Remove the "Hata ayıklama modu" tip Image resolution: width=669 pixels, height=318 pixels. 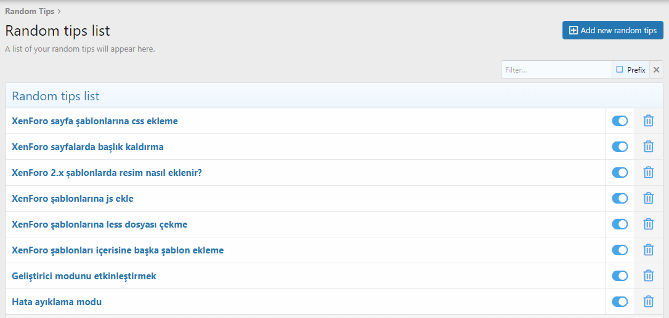coord(648,302)
